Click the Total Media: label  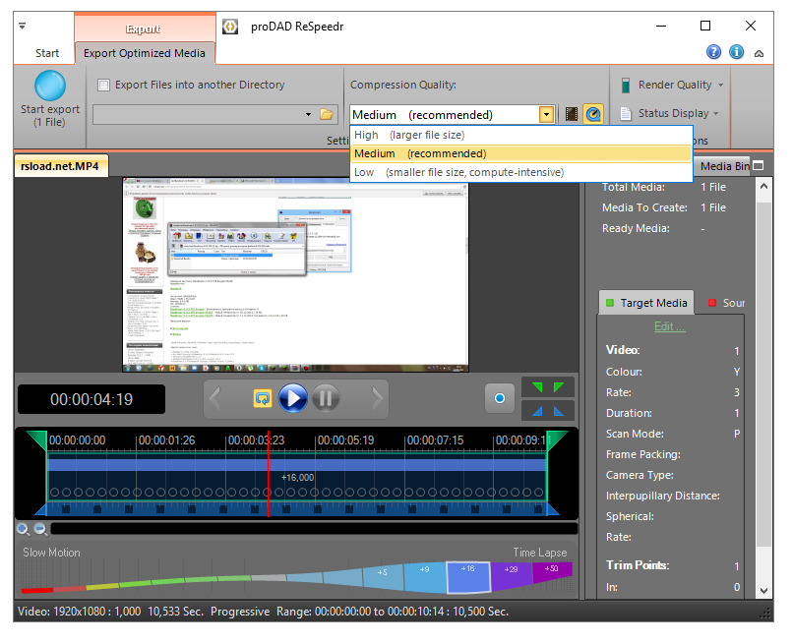coord(634,187)
